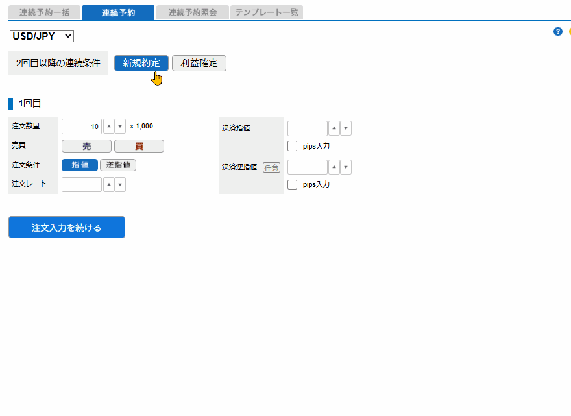Open the USD/JPY currency pair dropdown

point(42,36)
